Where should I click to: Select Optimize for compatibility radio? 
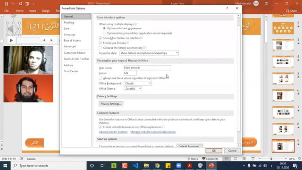point(104,33)
